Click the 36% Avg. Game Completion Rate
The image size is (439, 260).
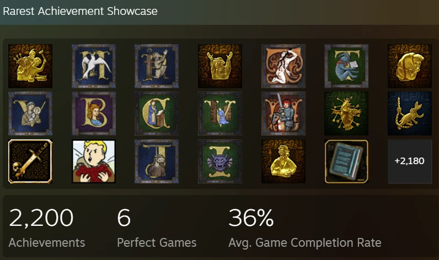click(305, 228)
